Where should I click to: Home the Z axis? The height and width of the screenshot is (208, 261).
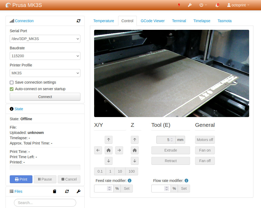[135, 150]
